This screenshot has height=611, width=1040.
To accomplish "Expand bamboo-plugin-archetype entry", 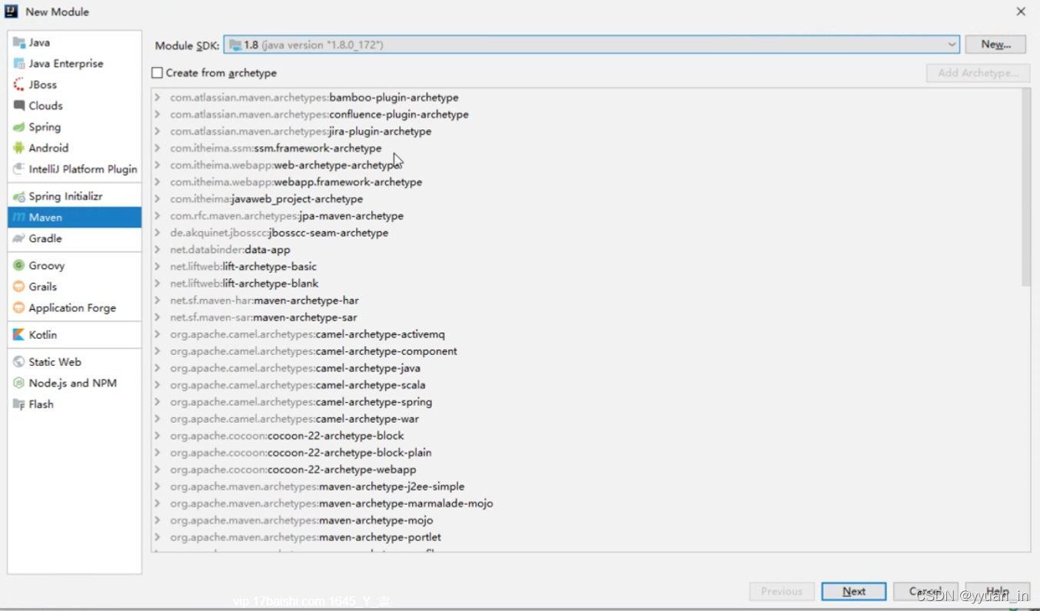I will (158, 98).
